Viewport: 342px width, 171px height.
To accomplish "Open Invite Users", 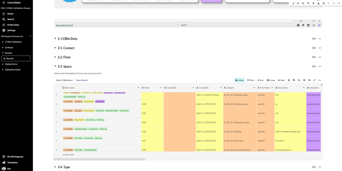I will [x=11, y=25].
